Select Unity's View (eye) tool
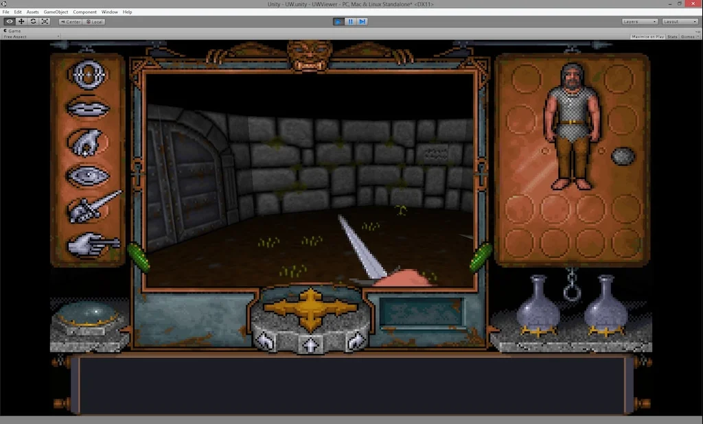Screen dimensions: 703x424 click(x=10, y=21)
